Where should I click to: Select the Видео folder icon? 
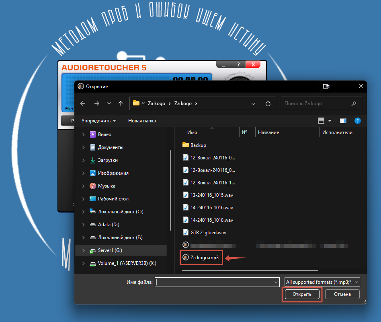93,134
